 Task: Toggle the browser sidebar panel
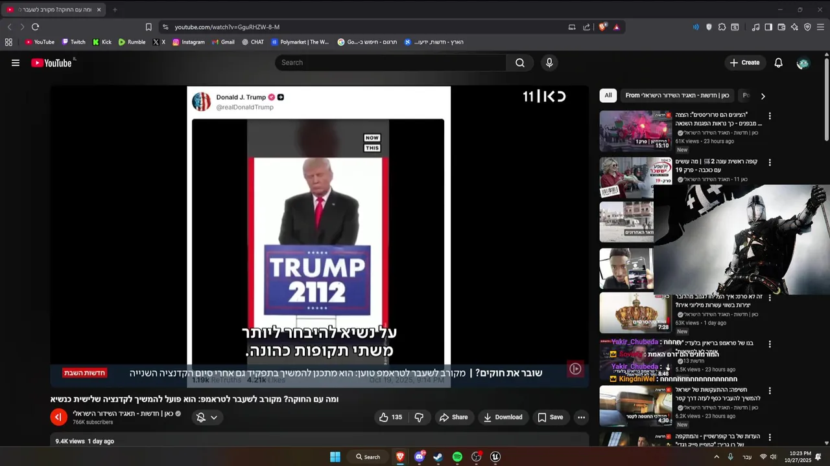768,27
